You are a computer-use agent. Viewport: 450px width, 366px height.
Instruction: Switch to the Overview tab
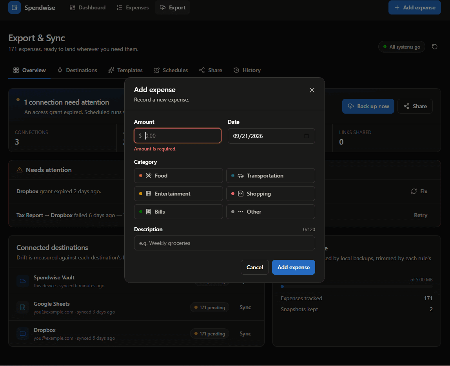29,70
